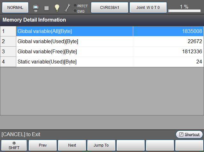
Task: Click row number 4 header cell
Action: [x=8, y=62]
